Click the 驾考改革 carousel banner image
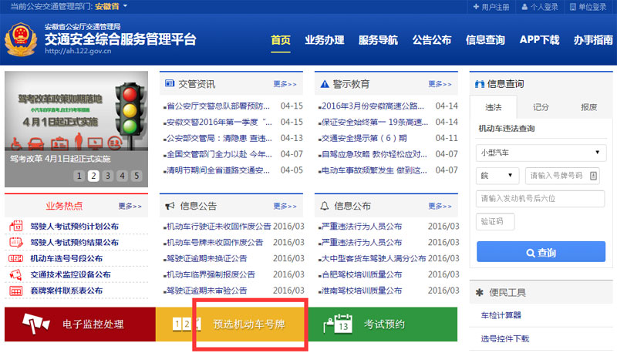The image size is (617, 353). point(76,129)
